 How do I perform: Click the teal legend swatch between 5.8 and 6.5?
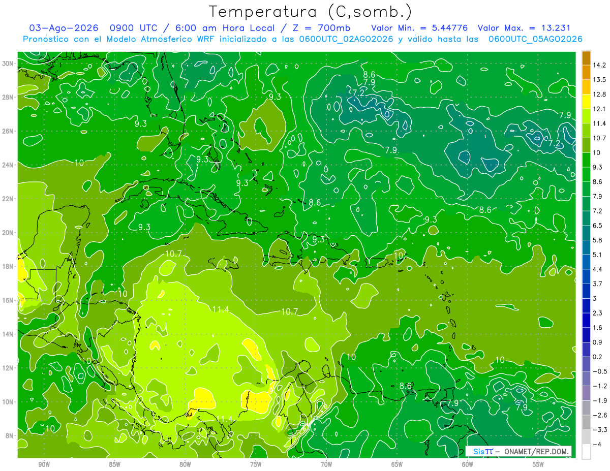pos(586,233)
